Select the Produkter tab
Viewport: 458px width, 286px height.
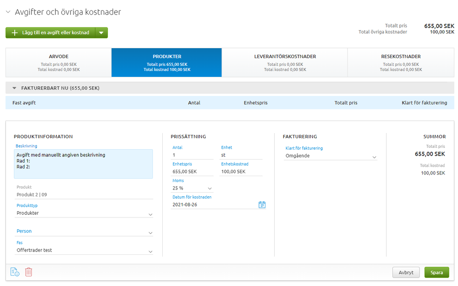point(167,62)
